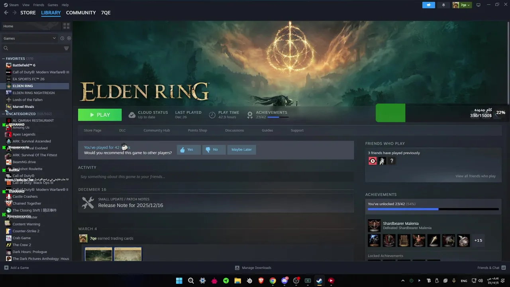Open the Games menu

pos(53,5)
